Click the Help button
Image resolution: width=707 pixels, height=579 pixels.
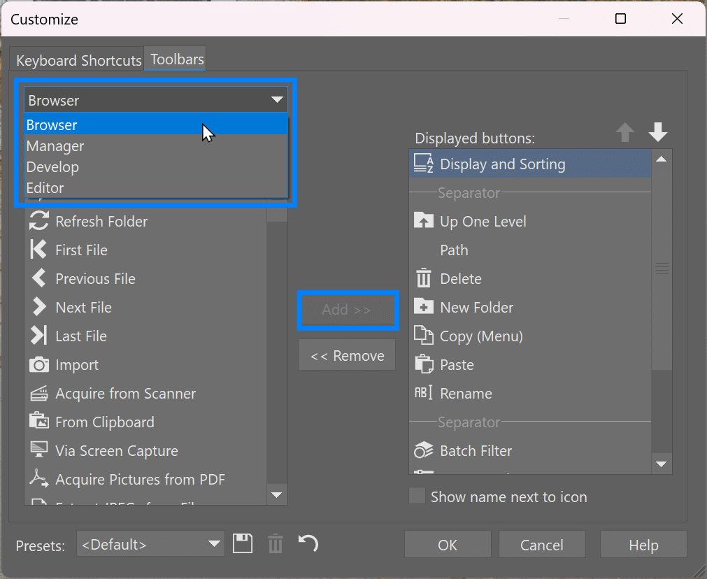[643, 544]
